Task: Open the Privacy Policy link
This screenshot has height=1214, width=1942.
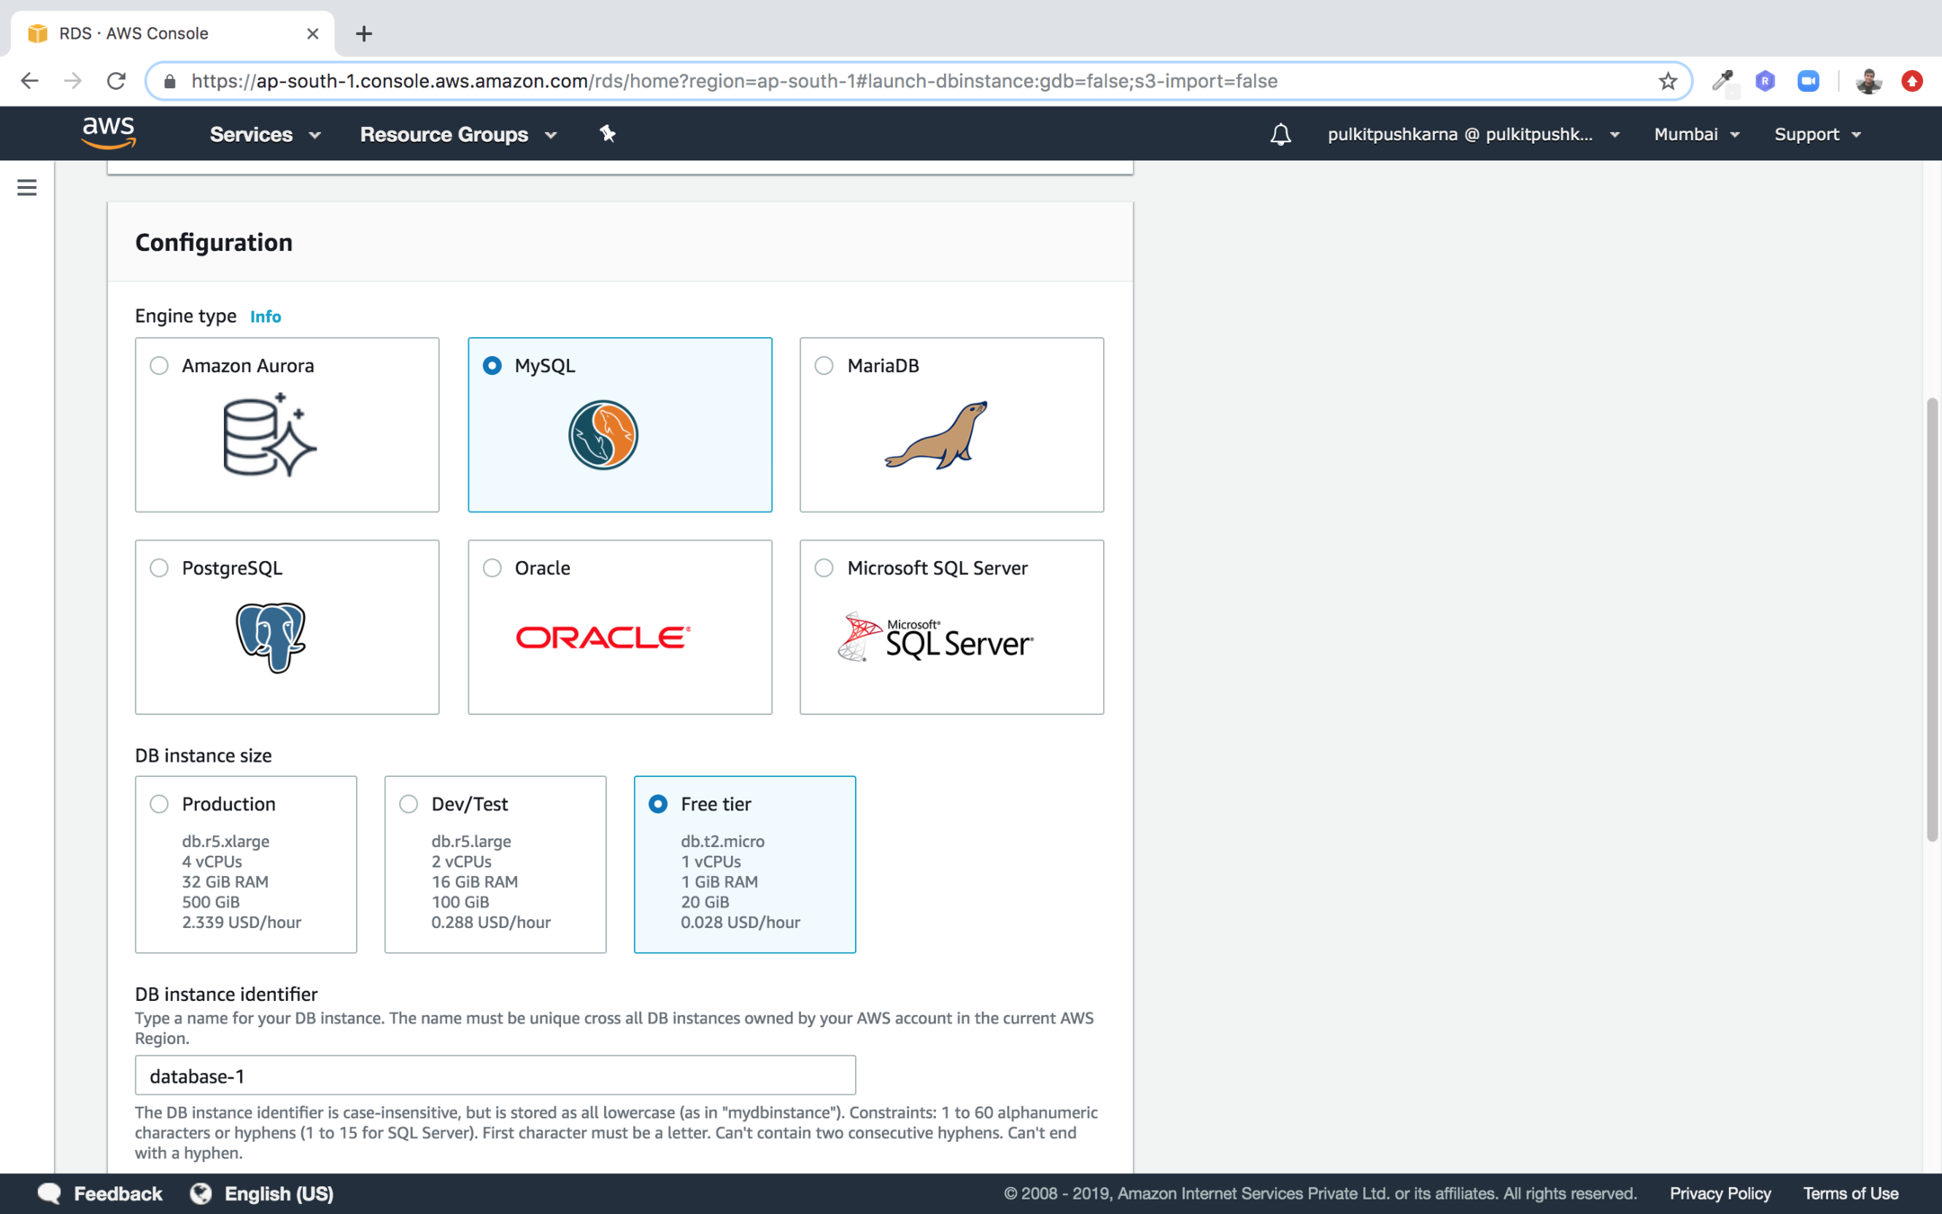Action: coord(1720,1193)
